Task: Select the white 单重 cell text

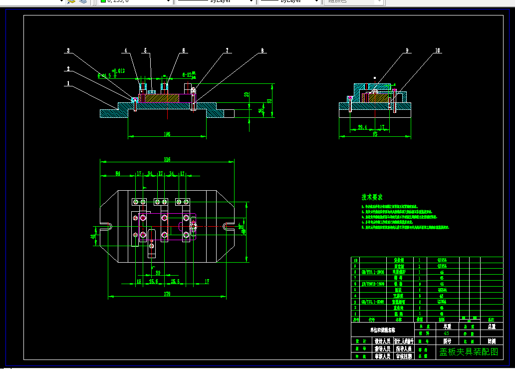Action: point(447,326)
